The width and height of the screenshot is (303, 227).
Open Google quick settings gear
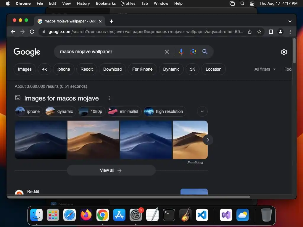tap(284, 52)
